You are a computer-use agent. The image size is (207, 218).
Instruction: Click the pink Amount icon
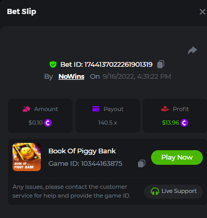(x=26, y=109)
